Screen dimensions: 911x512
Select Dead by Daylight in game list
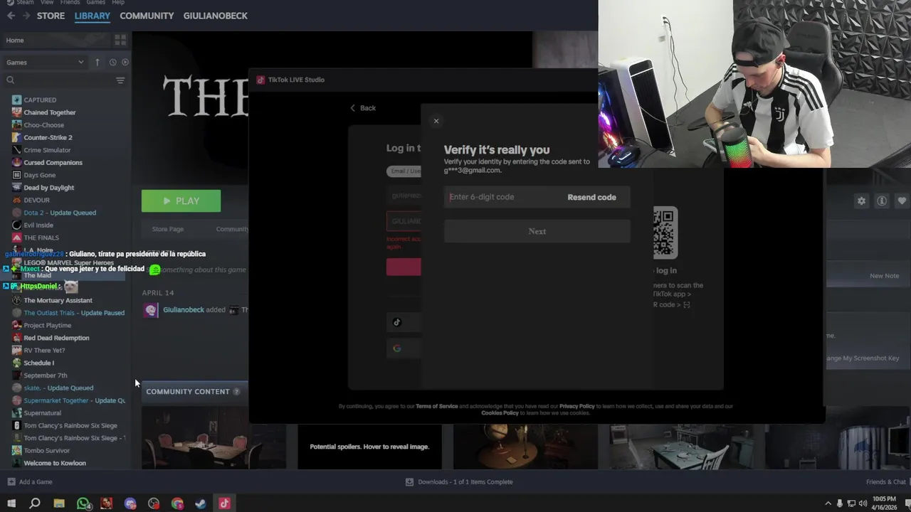pos(48,188)
